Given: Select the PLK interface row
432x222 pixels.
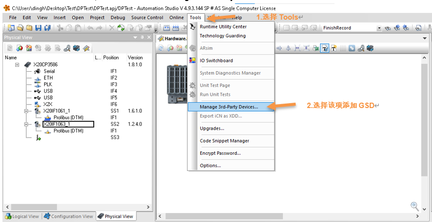Looking at the screenshot, I should click(x=48, y=84).
